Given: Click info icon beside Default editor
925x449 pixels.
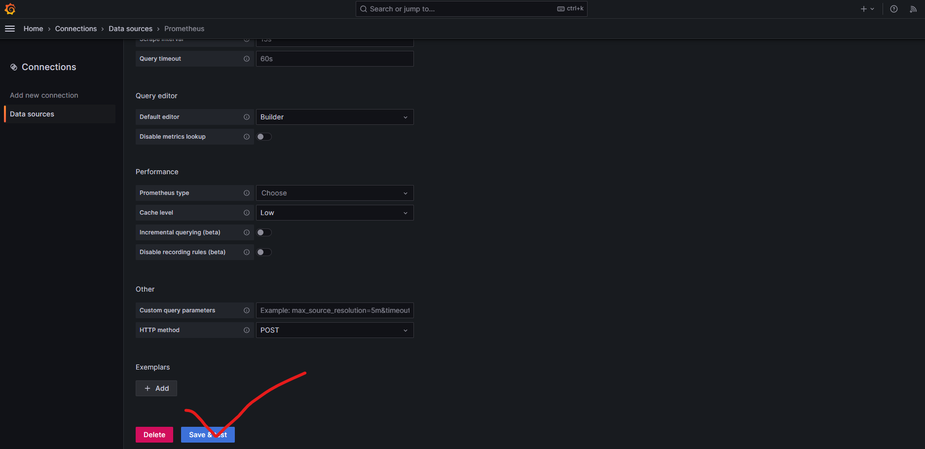Looking at the screenshot, I should click(247, 117).
